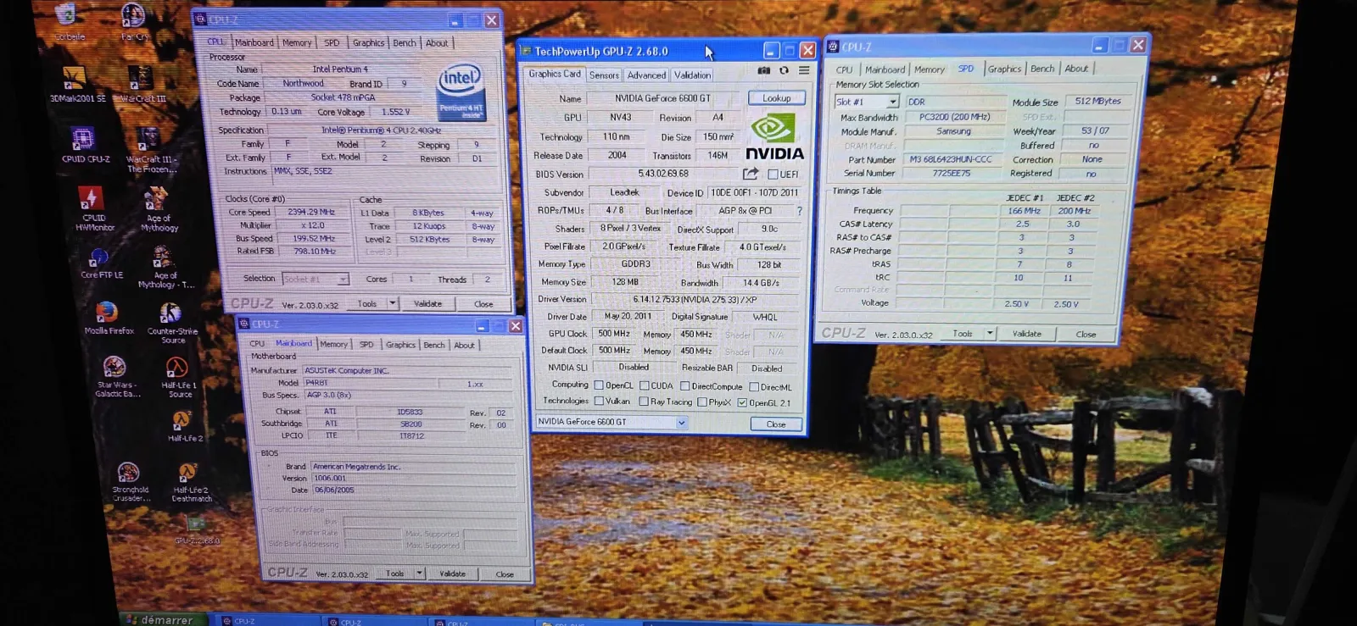Switch to the Sensors tab in GPU-Z
Image resolution: width=1357 pixels, height=626 pixels.
[604, 75]
